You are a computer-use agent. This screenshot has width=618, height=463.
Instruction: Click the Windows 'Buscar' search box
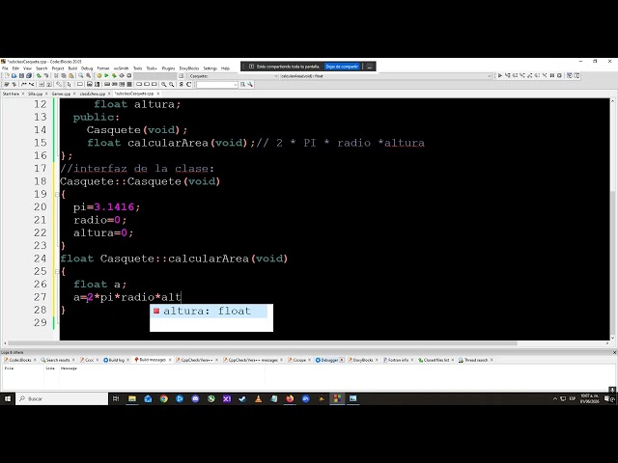(x=62, y=398)
